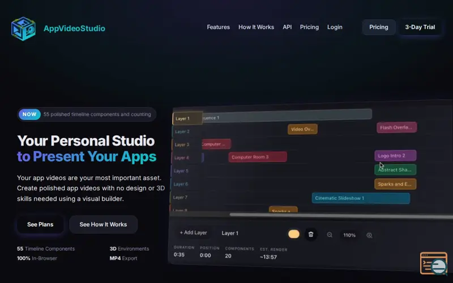Click the ~13:57 estimated render value
The image size is (453, 283).
pos(268,257)
